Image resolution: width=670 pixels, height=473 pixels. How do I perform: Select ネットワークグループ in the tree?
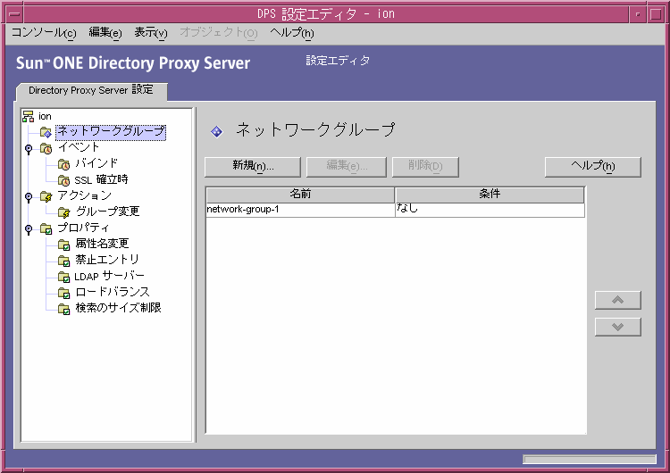[111, 132]
